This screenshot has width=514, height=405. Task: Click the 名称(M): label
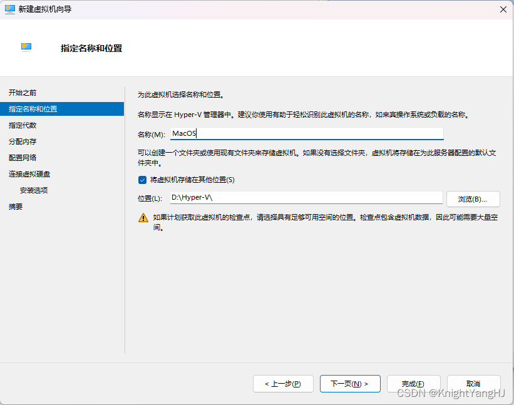tap(152, 135)
